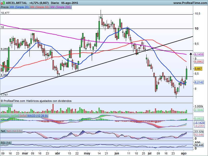Image resolution: width=208 pixels, height=156 pixels.
Task: Open the www.ProRealTime.com link
Action: click(x=190, y=3)
